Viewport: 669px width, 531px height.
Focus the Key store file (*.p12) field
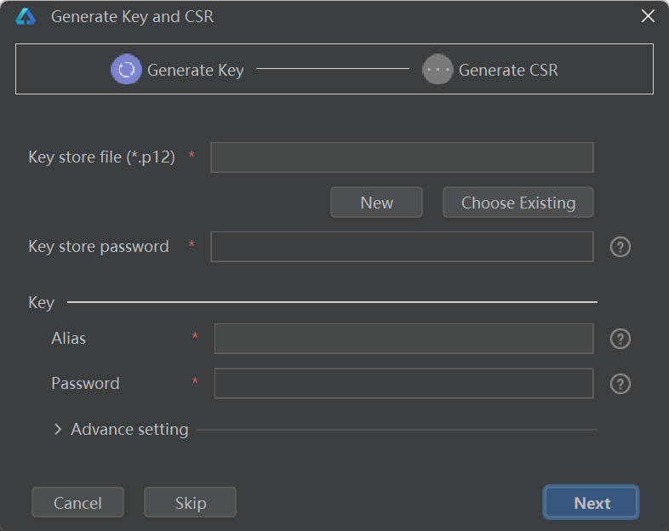pos(402,157)
